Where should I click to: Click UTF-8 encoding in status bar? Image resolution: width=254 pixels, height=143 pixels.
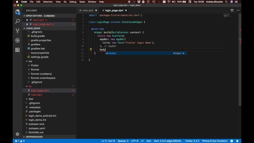135,141
